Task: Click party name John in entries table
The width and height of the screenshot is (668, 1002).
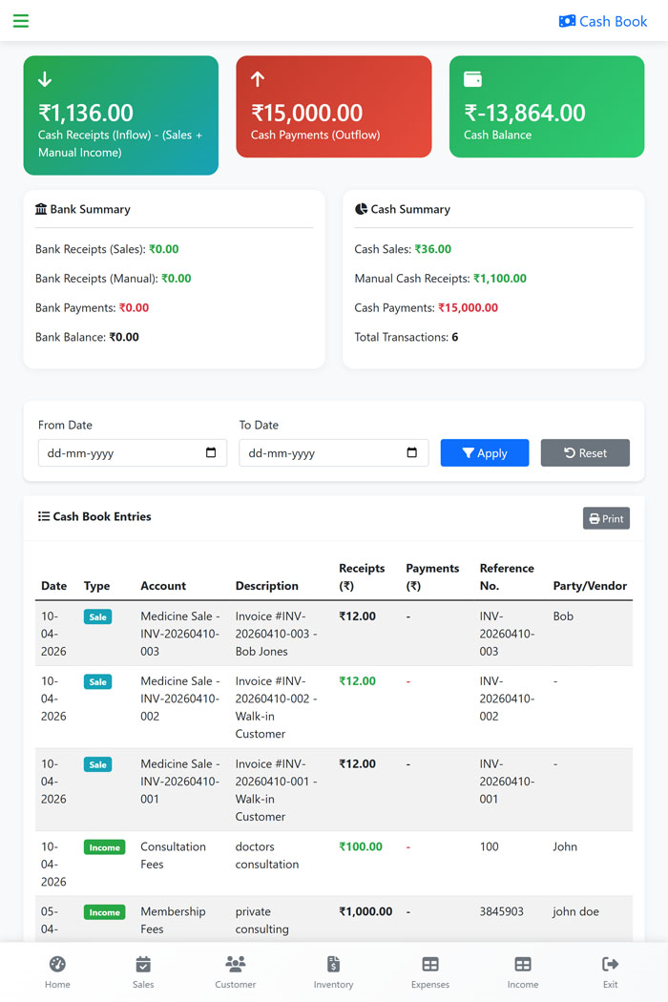Action: (x=565, y=847)
